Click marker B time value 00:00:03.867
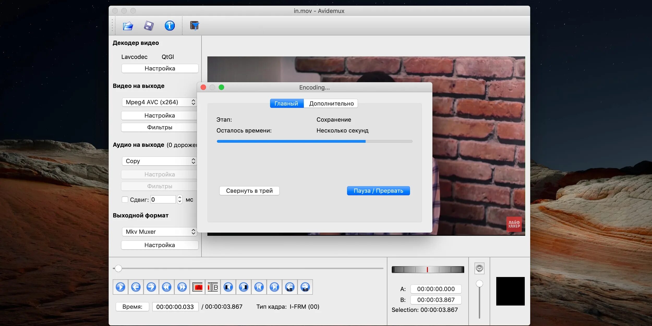Image resolution: width=652 pixels, height=326 pixels. (x=436, y=300)
